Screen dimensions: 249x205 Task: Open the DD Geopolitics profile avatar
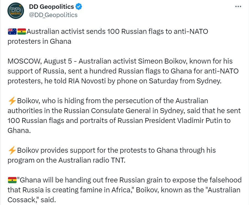pyautogui.click(x=16, y=11)
